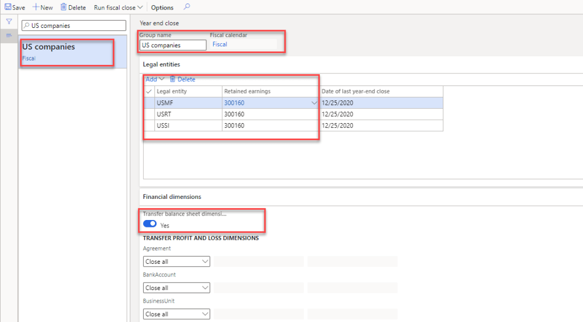Image resolution: width=583 pixels, height=322 pixels.
Task: Open the filter funnel icon in sidebar
Action: tap(9, 21)
